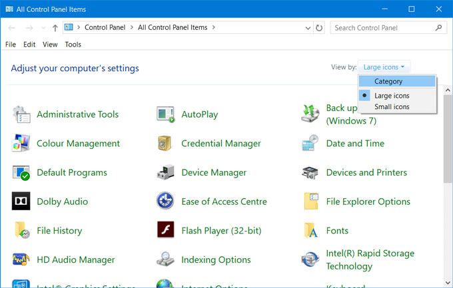The image size is (453, 288).
Task: Click the Search Control Panel field
Action: coord(388,28)
